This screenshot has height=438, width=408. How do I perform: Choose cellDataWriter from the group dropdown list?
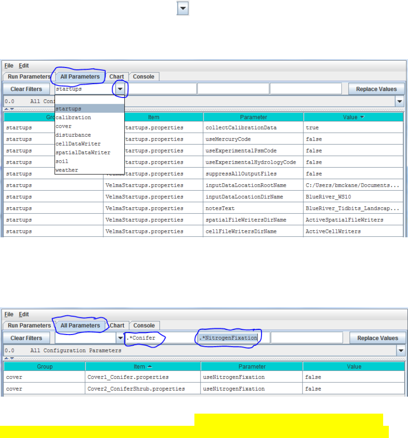tap(89, 144)
